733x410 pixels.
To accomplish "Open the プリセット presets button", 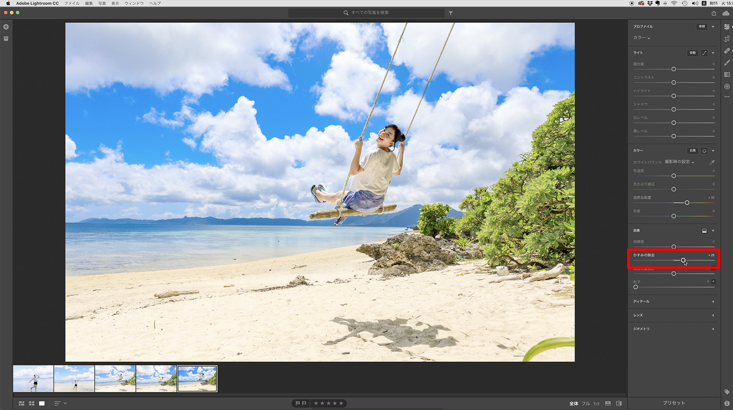I will click(x=674, y=403).
